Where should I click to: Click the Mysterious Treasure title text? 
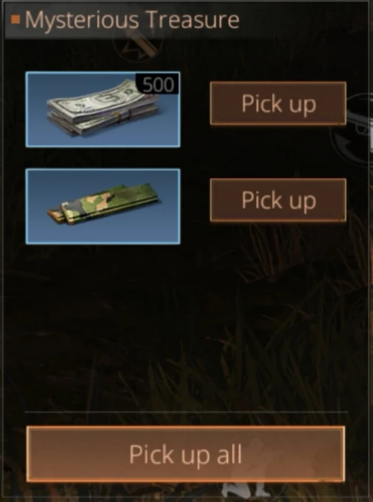click(x=132, y=20)
